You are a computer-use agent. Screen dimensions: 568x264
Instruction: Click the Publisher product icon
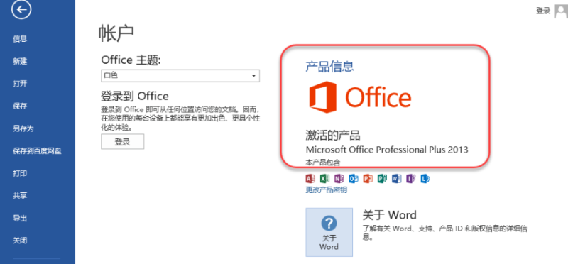point(382,179)
